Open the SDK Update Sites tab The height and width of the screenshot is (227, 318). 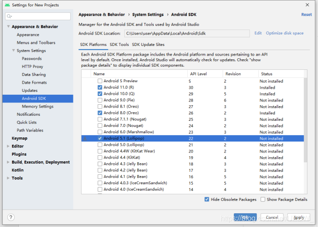(x=148, y=45)
